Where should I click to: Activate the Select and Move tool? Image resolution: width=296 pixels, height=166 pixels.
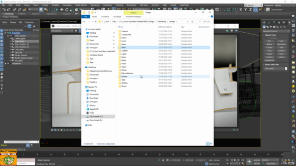(x=62, y=10)
